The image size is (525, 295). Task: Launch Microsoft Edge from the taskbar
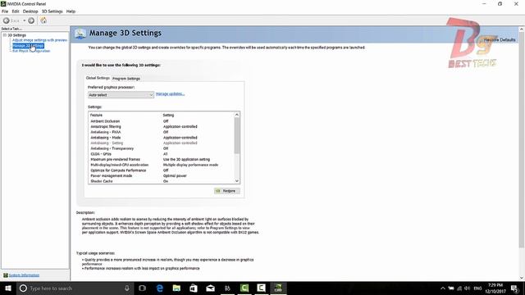[160, 288]
